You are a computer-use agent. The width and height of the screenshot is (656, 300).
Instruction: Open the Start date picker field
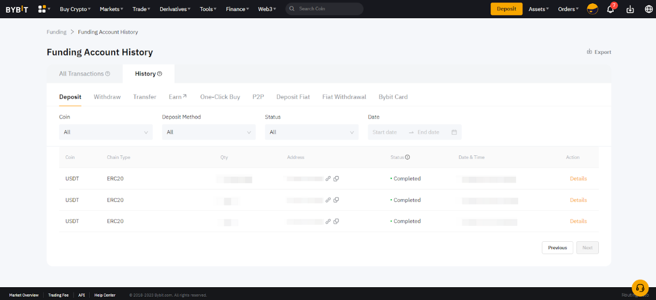(385, 132)
